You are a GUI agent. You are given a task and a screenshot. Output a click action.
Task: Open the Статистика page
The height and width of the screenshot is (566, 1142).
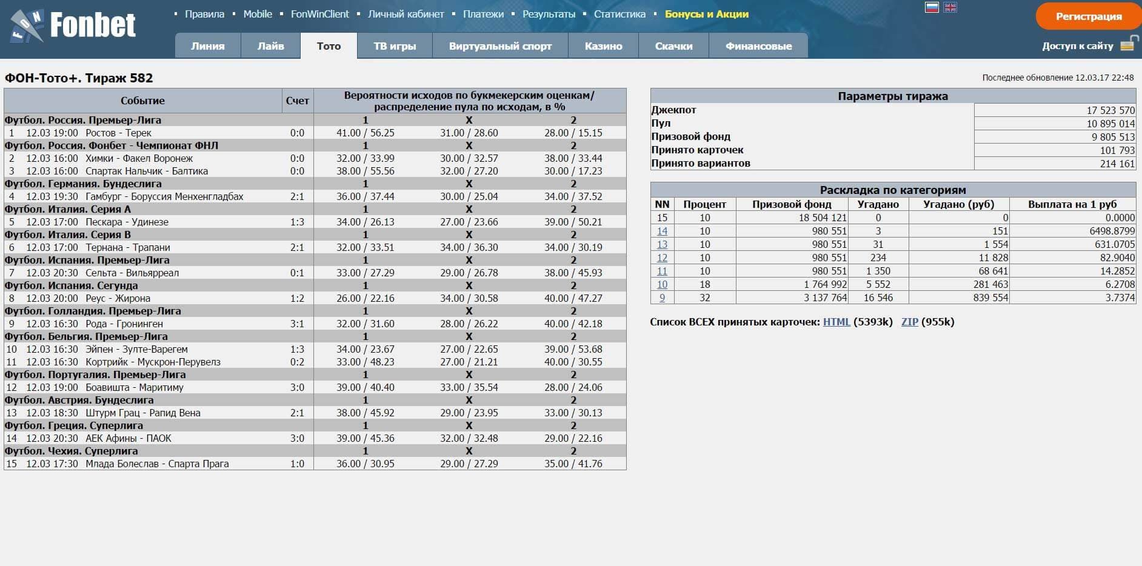(619, 14)
